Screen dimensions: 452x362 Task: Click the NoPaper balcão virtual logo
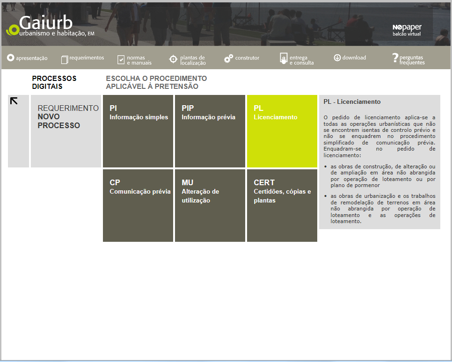[407, 30]
